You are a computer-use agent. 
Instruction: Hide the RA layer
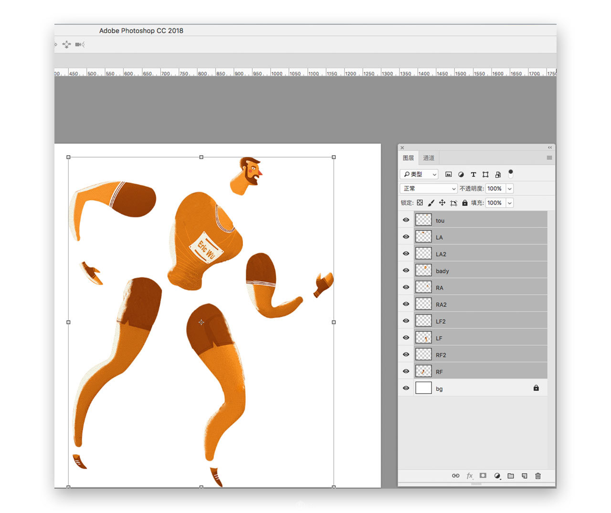coord(406,288)
